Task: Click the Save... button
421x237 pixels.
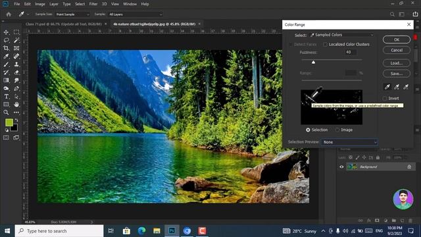Action: point(397,74)
